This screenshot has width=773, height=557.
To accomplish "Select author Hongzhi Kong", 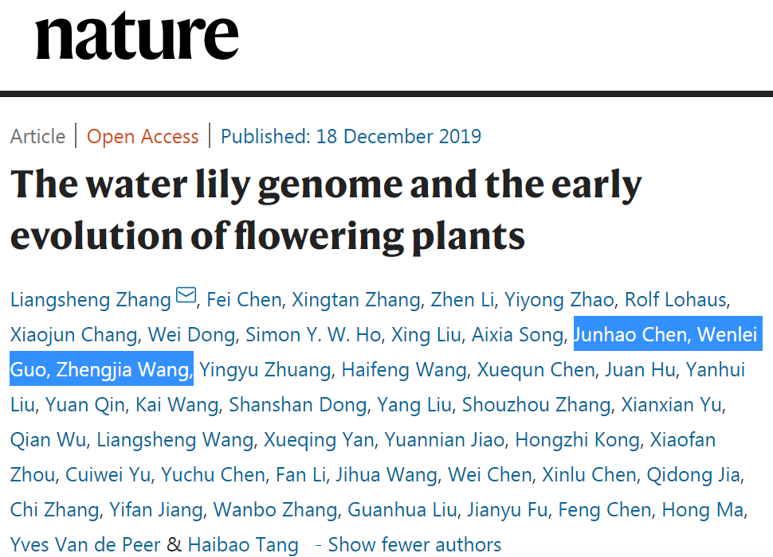I will 577,440.
